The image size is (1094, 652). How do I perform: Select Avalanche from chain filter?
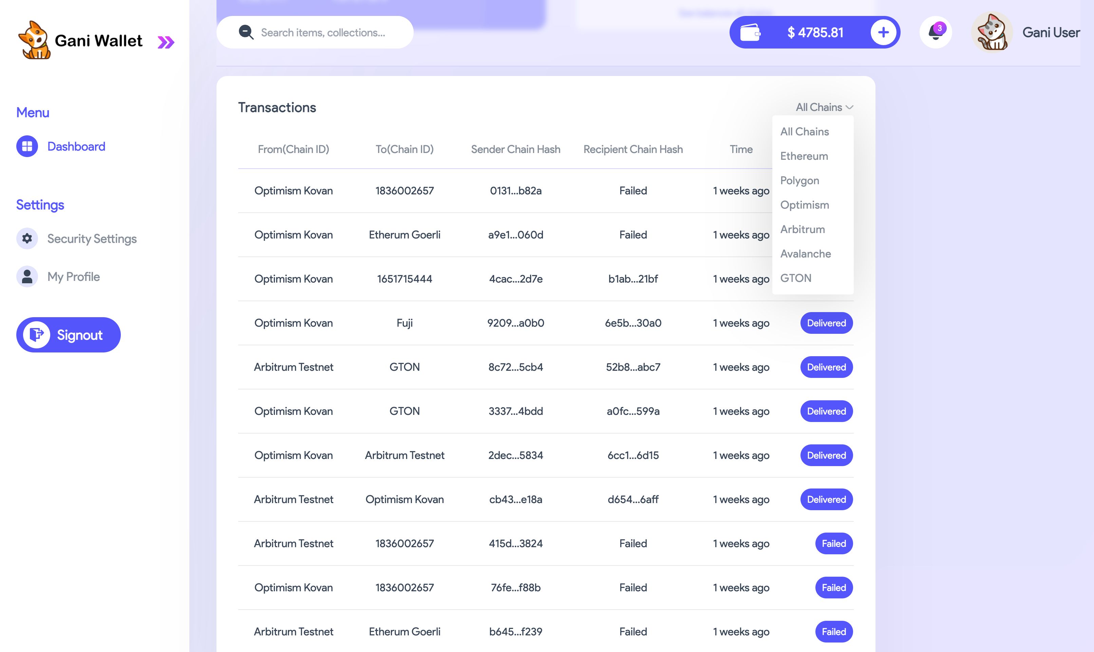[x=806, y=253]
